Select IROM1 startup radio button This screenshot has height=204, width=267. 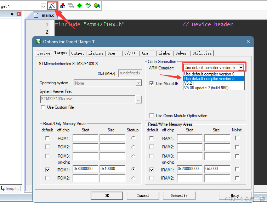tap(133, 169)
